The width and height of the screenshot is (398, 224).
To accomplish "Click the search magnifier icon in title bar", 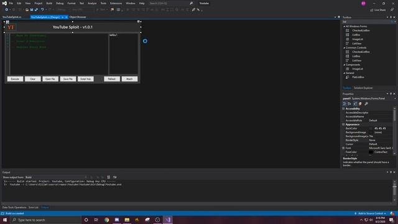I will coord(191,3).
